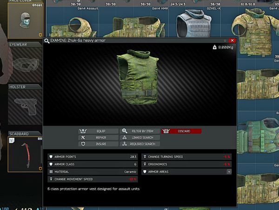Click the Equip button
Viewport: 279px width, 210px height.
pos(99,131)
